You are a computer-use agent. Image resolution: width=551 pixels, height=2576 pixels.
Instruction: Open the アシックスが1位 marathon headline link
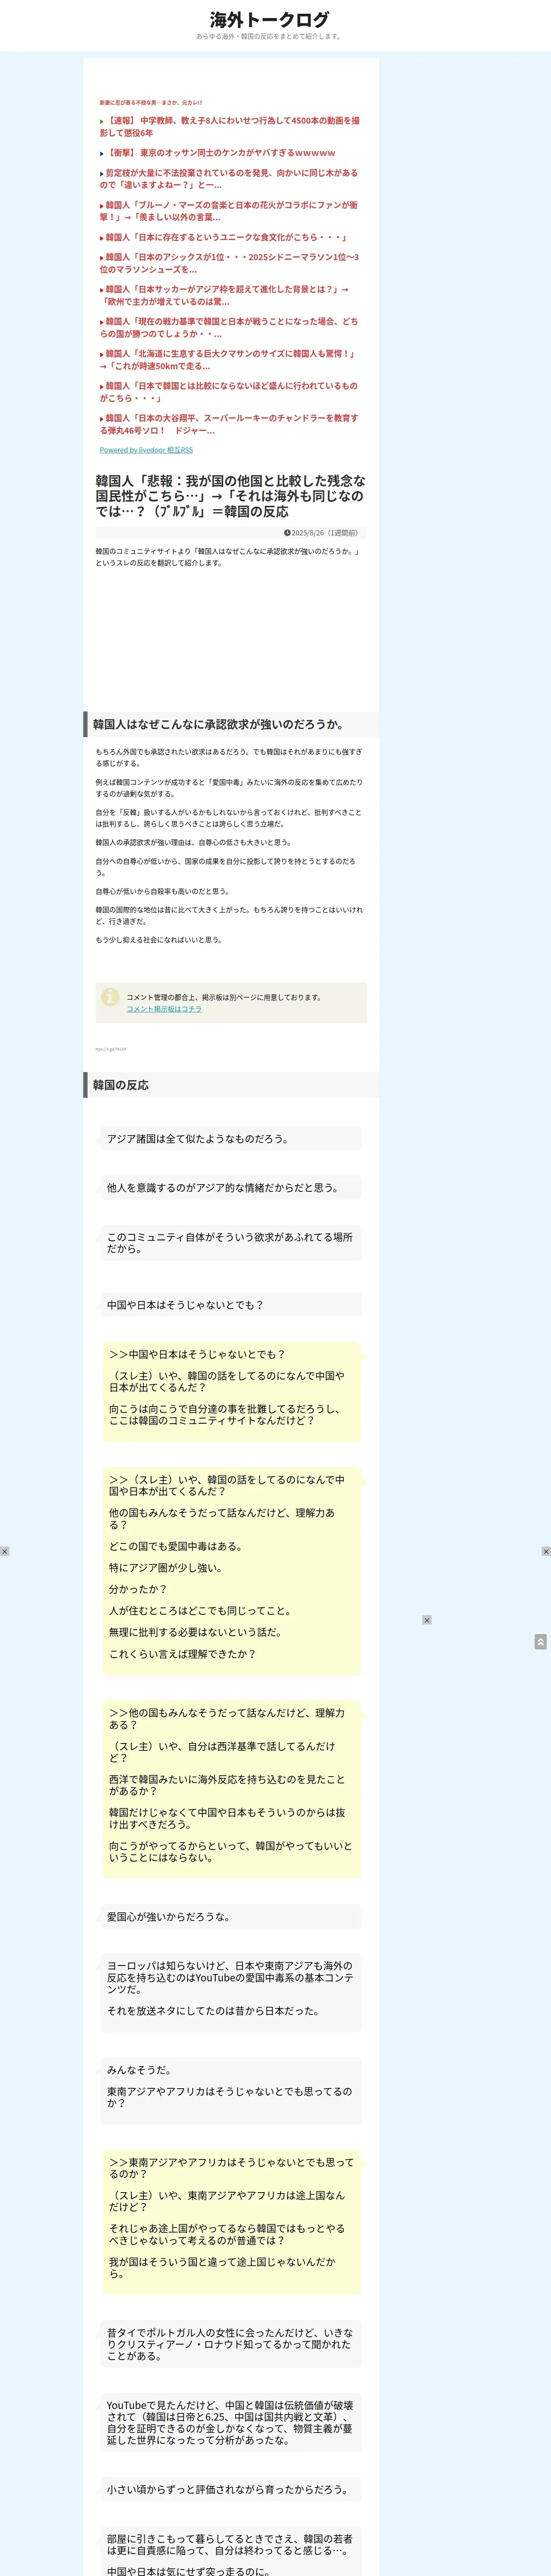tap(230, 263)
